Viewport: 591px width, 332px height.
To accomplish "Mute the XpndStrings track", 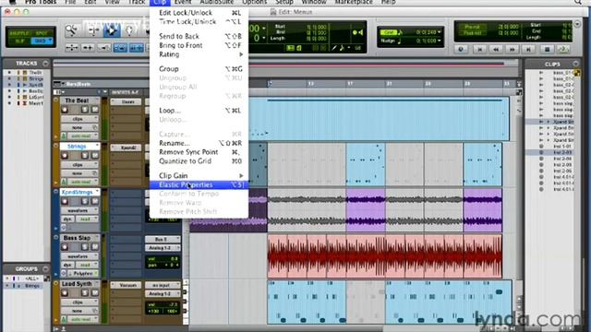I will point(94,201).
